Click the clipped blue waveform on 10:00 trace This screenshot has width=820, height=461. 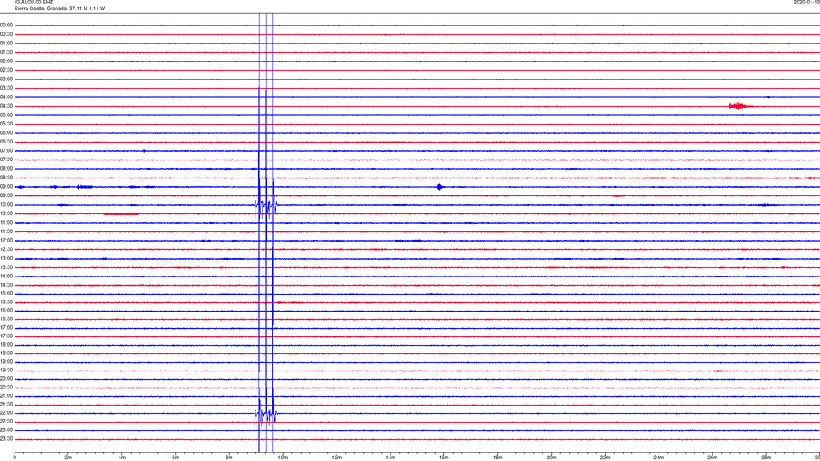266,206
